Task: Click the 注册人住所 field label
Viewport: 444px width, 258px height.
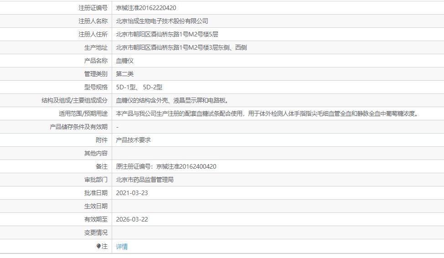Action: (93, 34)
